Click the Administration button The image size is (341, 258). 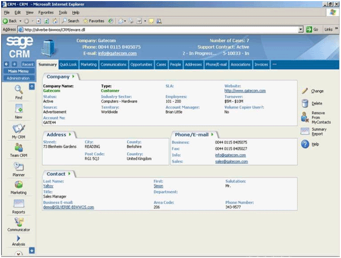(18, 78)
